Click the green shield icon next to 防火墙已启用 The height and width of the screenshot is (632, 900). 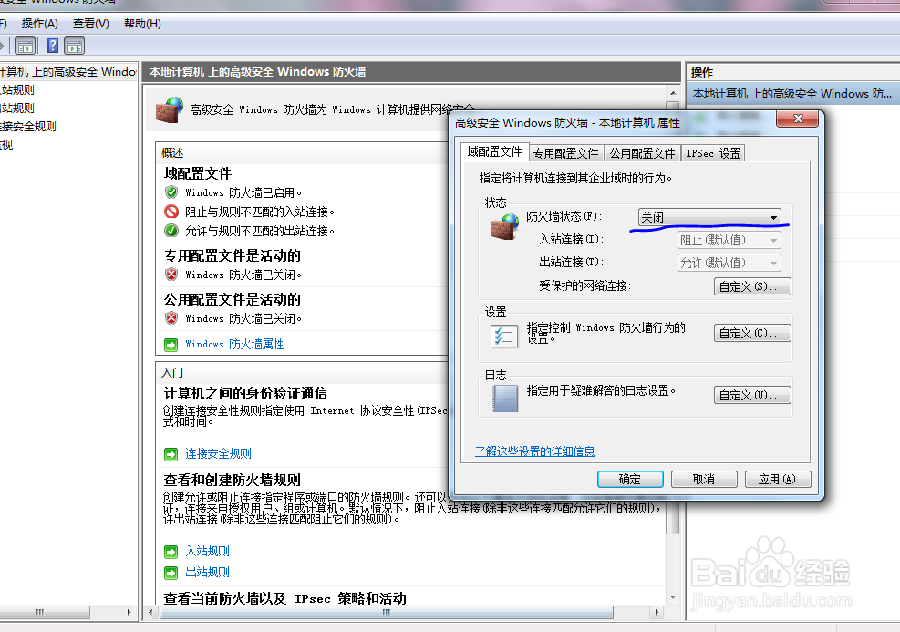171,192
